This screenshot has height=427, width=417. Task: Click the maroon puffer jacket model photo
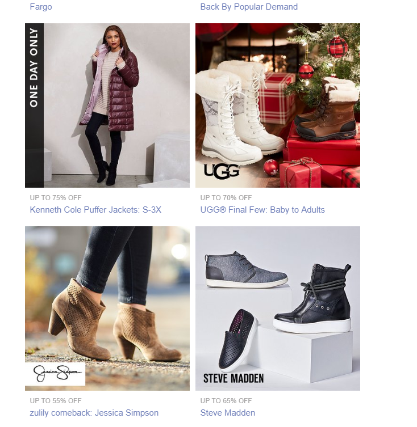click(107, 105)
